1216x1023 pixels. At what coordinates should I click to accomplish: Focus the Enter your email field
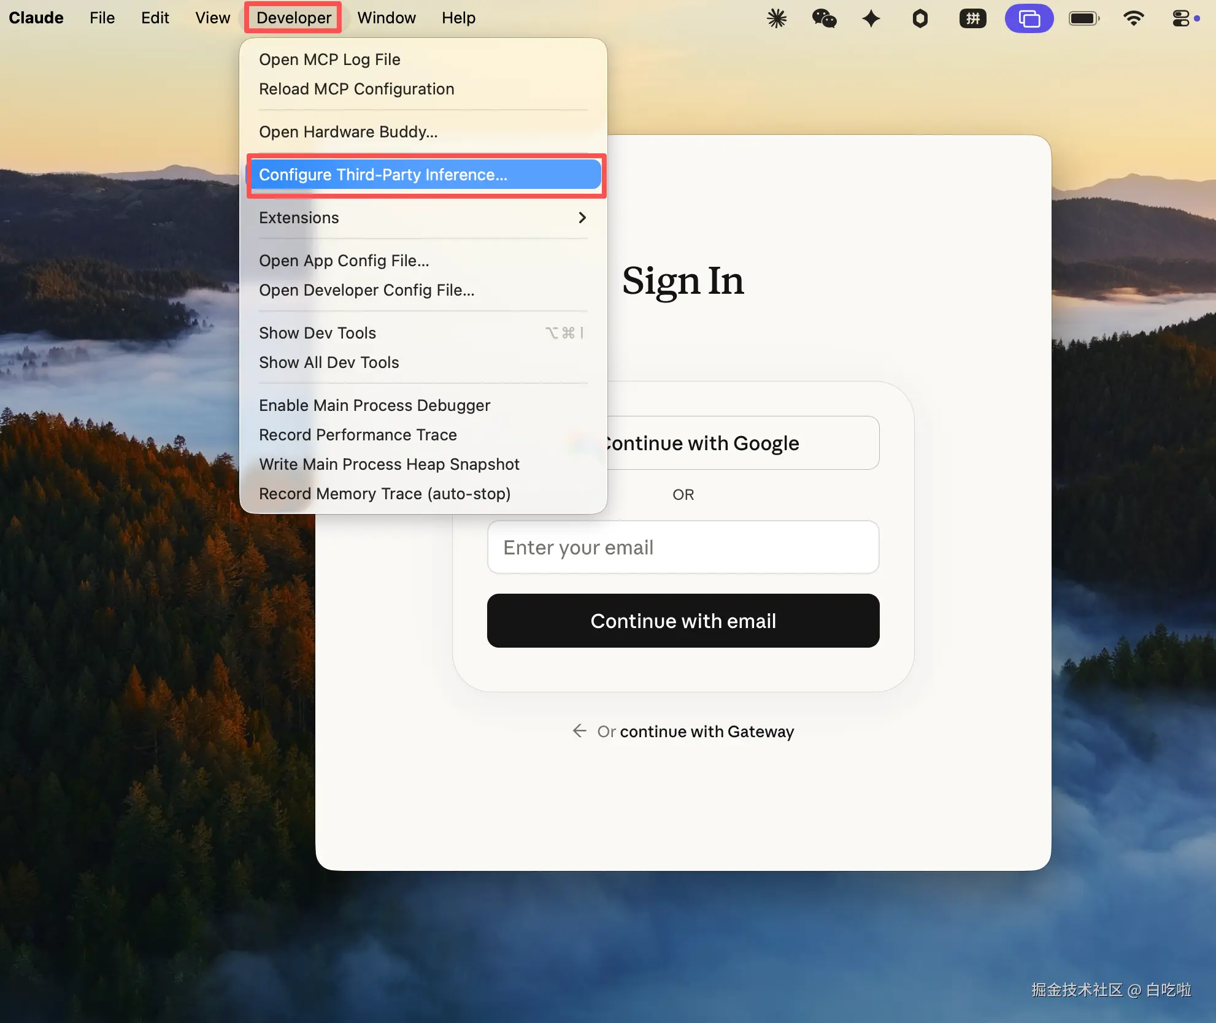tap(683, 547)
